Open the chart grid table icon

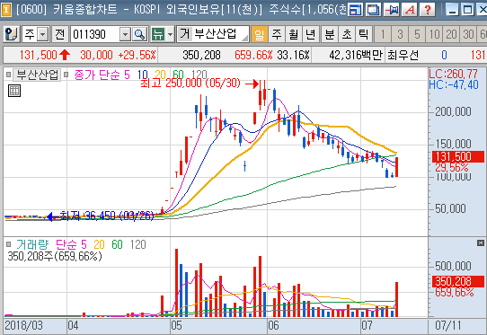(x=14, y=91)
